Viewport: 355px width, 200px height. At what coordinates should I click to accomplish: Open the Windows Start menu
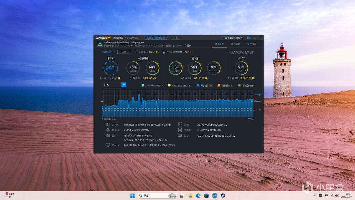pyautogui.click(x=132, y=196)
